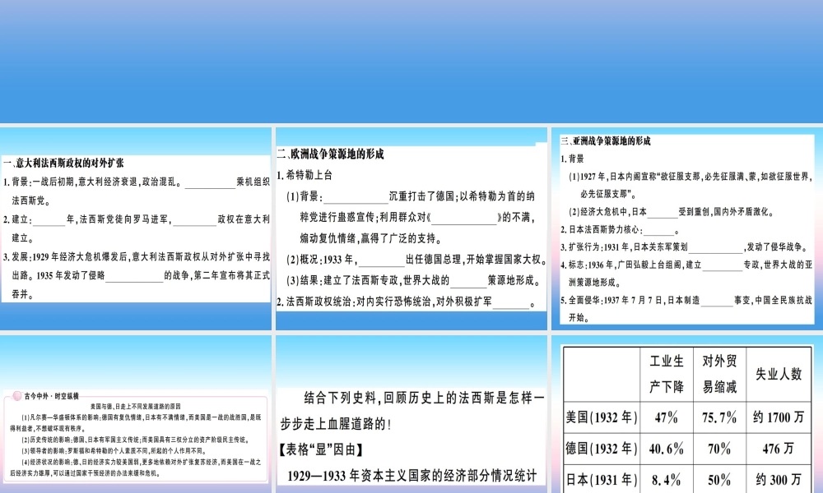Click the text 【表格“显”因由】
The height and width of the screenshot is (493, 823).
[x=321, y=449]
